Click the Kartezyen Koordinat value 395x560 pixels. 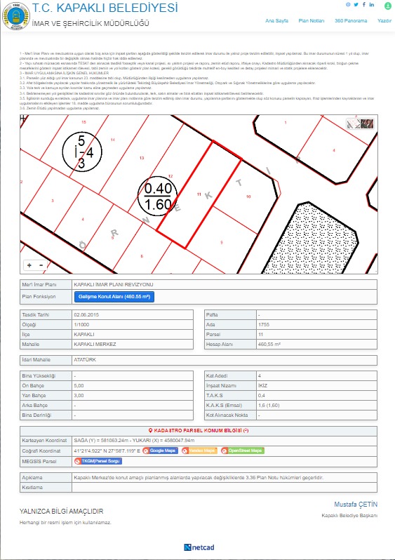pos(134,441)
